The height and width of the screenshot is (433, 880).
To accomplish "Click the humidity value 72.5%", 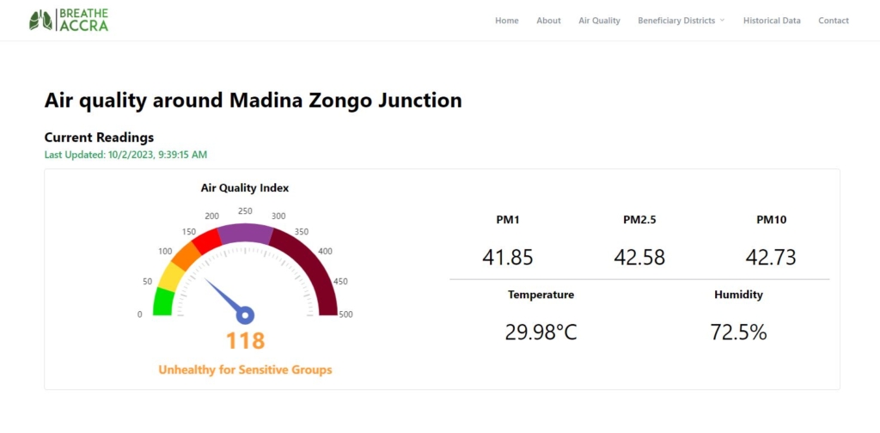I will point(738,332).
